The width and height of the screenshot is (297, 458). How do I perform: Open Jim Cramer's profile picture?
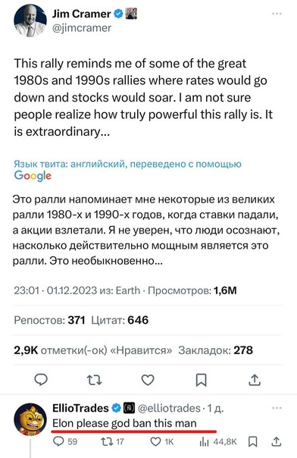[x=30, y=20]
